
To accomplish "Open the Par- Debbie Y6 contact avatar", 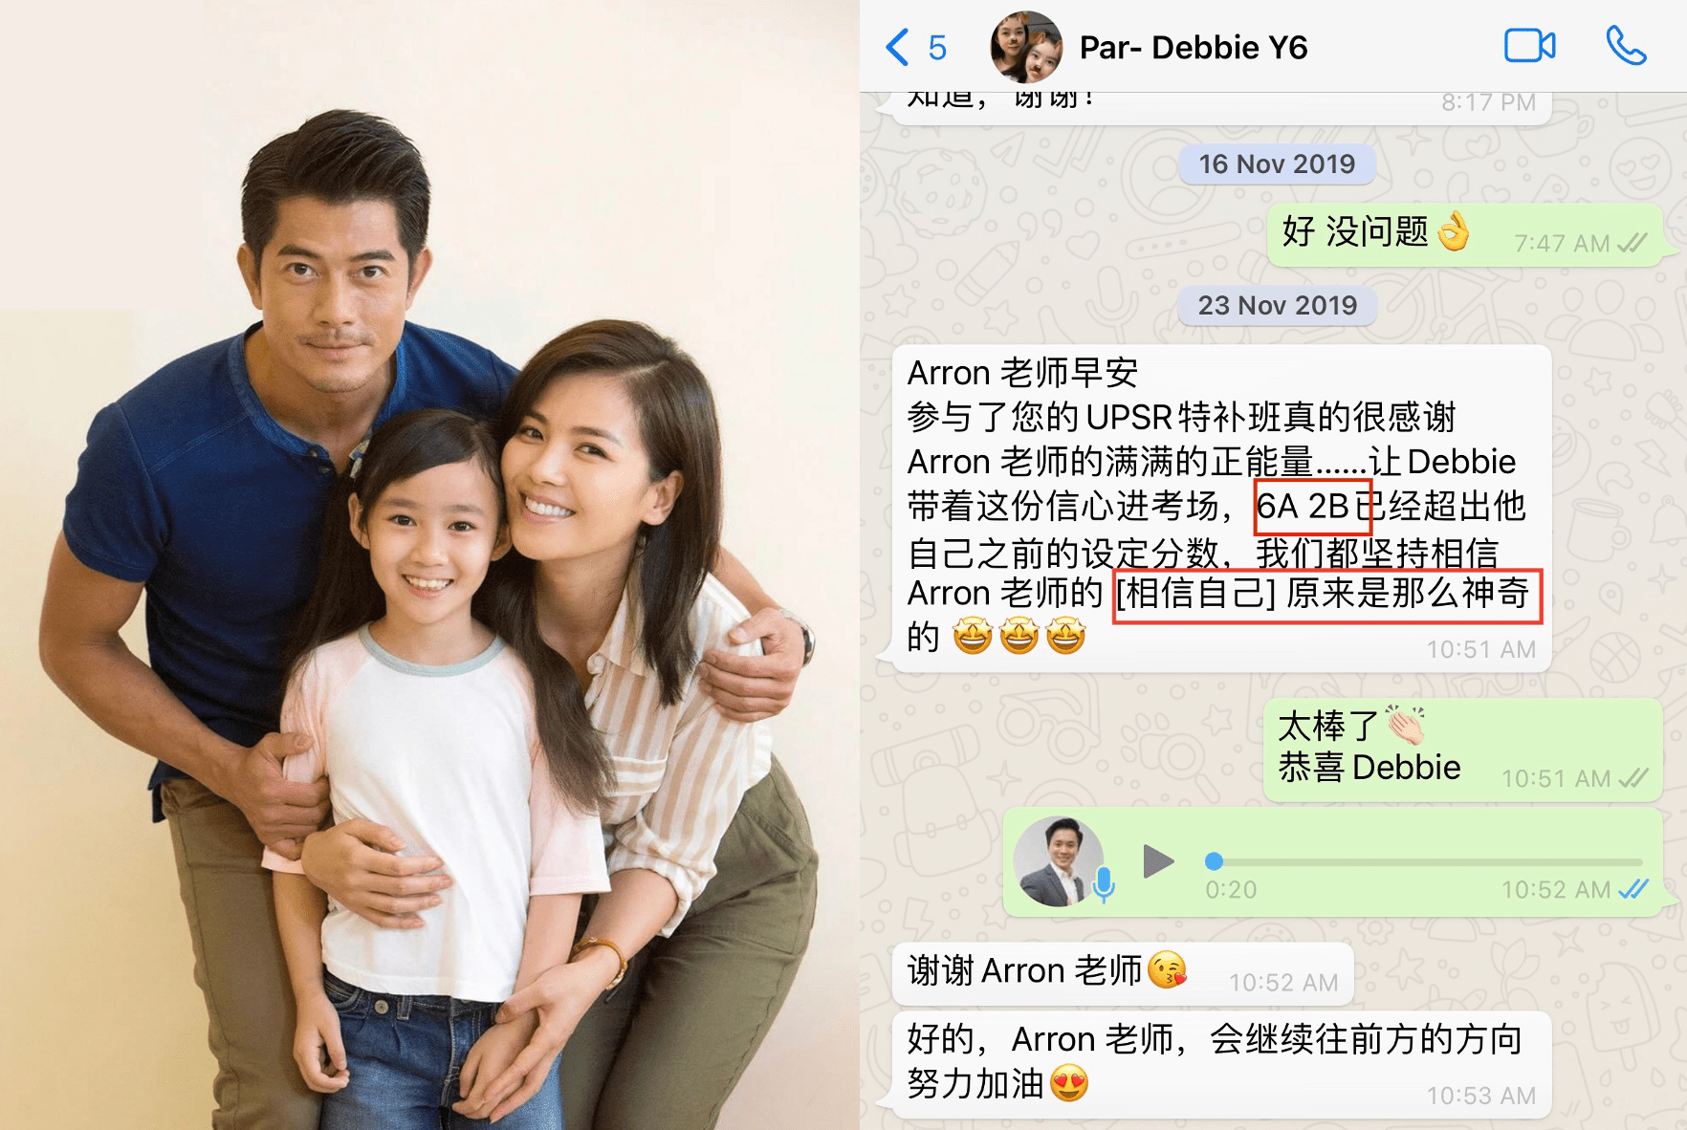I will pos(1026,47).
